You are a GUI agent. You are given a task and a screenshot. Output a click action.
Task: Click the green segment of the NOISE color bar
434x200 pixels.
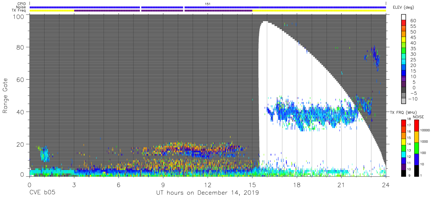[x=417, y=148]
